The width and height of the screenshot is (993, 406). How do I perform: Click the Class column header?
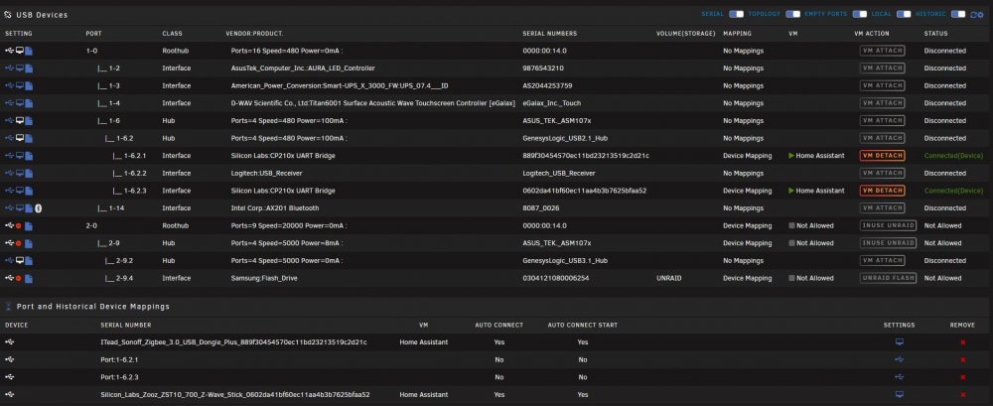click(172, 34)
